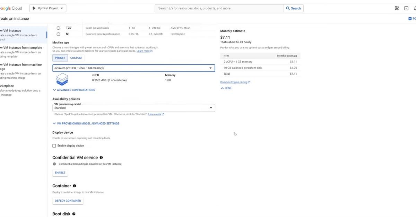Image resolution: width=416 pixels, height=217 pixels.
Task: Select New VM instance option
Action: [x=23, y=35]
